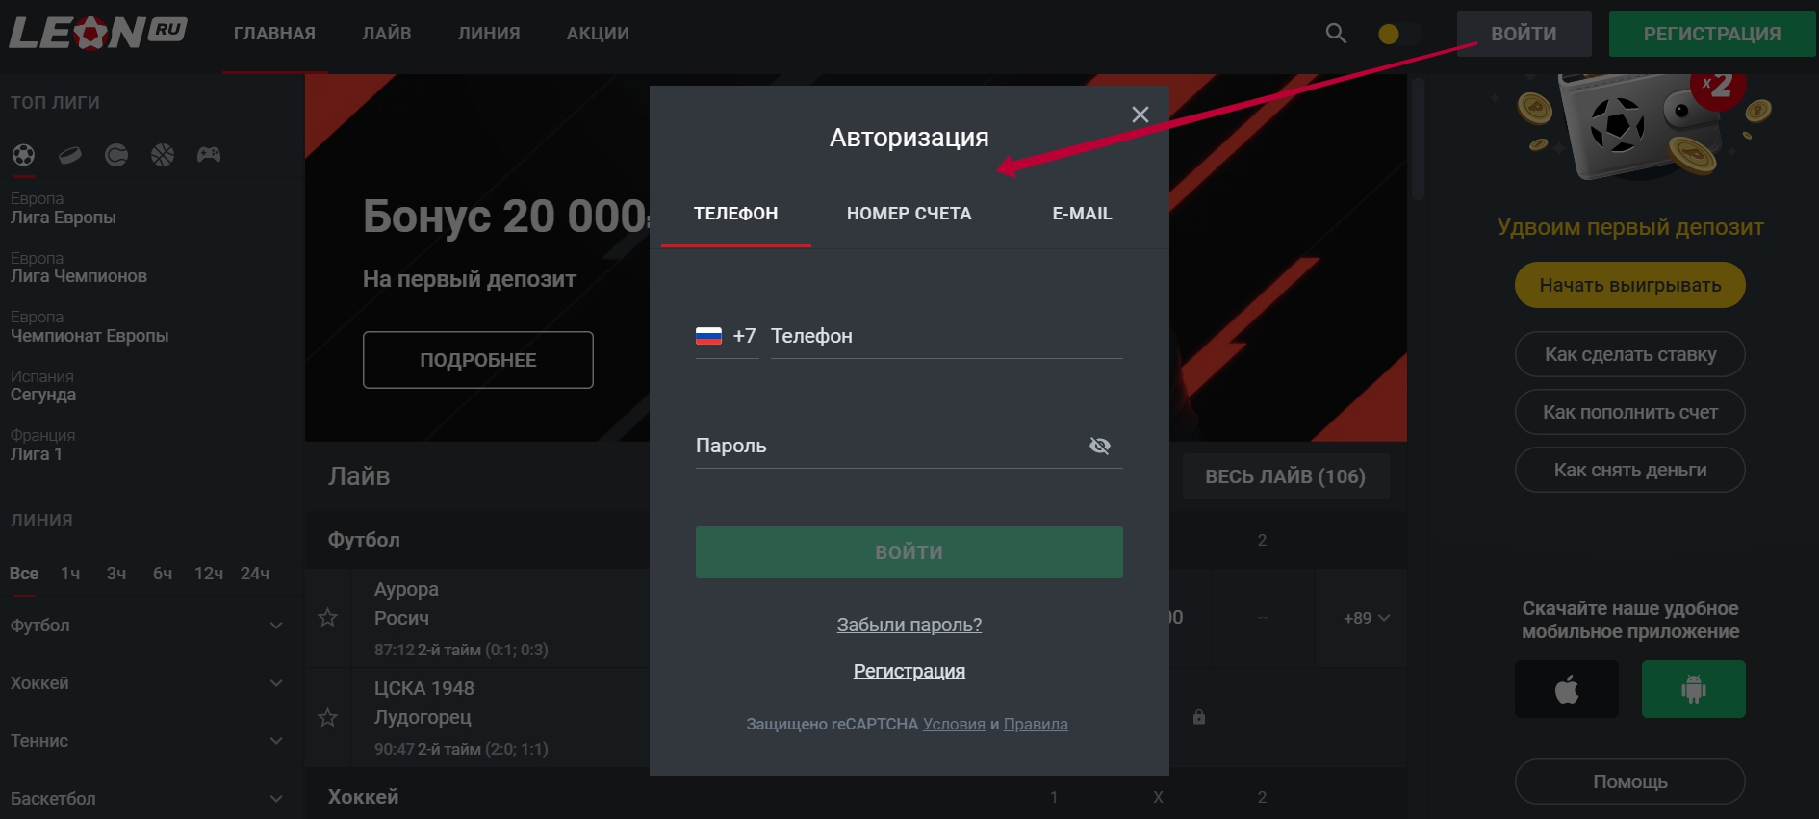Favorite the ЦСКА 1948 match star
Viewport: 1819px width, 819px height.
(327, 718)
